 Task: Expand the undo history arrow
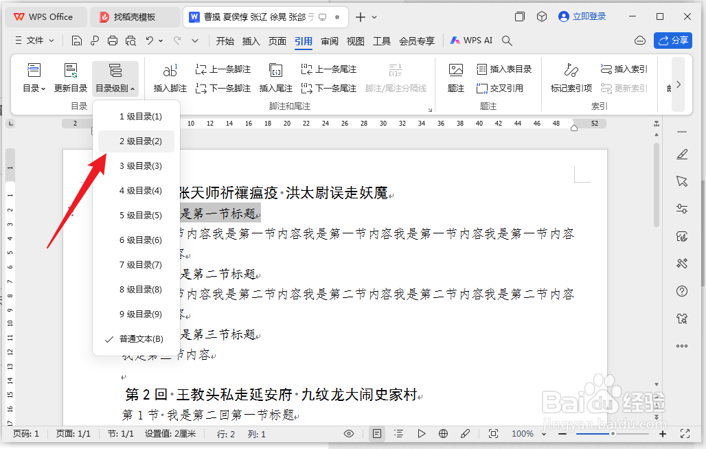(x=161, y=41)
